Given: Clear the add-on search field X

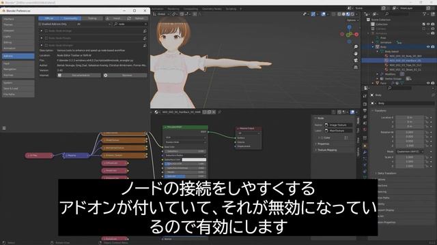Looking at the screenshot, I should pos(145,24).
